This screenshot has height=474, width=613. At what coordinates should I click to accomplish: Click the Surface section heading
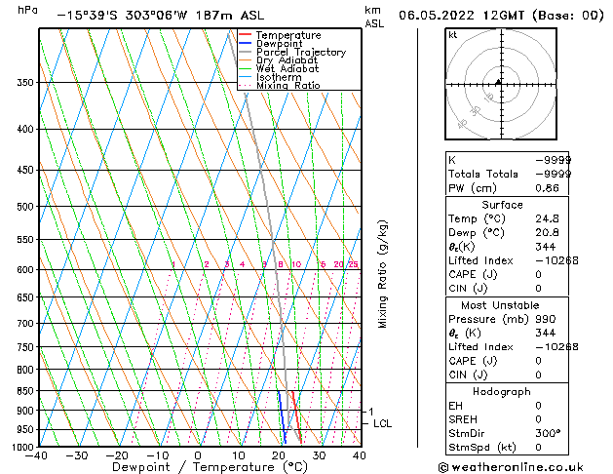click(x=502, y=205)
